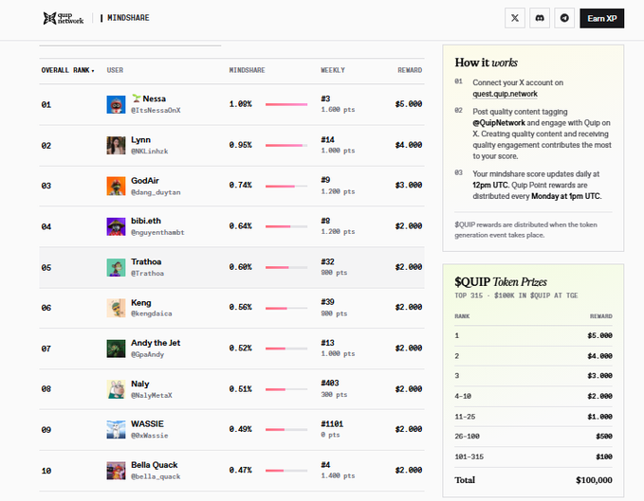Open the Telegram icon button
Image resolution: width=644 pixels, height=501 pixels.
(564, 18)
